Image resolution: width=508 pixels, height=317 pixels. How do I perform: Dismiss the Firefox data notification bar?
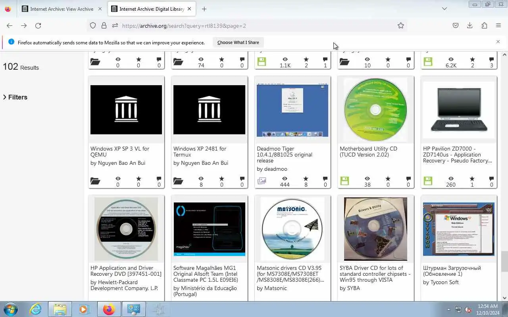click(x=498, y=42)
